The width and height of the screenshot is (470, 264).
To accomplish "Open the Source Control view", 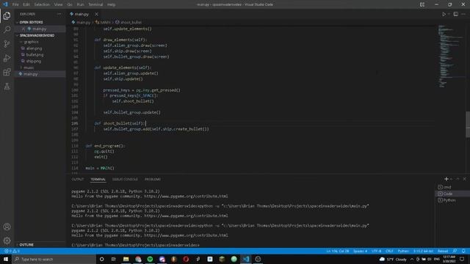I will coord(7,44).
